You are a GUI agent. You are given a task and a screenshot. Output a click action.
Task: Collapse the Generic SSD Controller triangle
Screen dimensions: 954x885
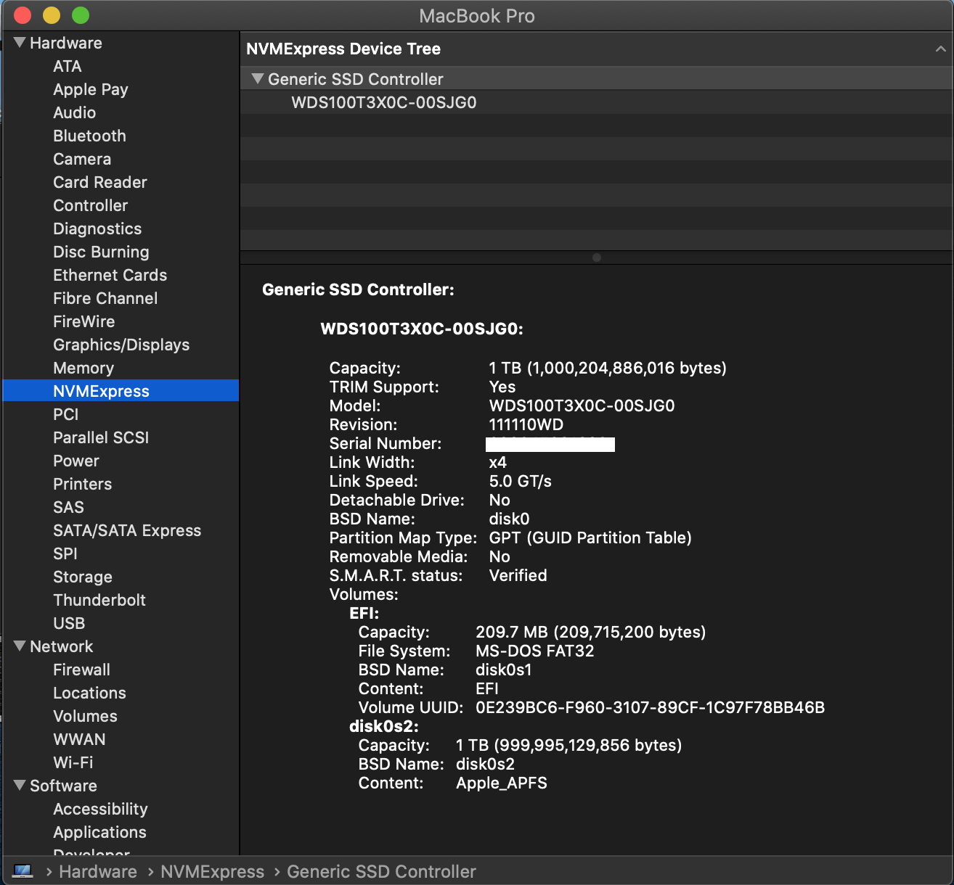point(258,78)
